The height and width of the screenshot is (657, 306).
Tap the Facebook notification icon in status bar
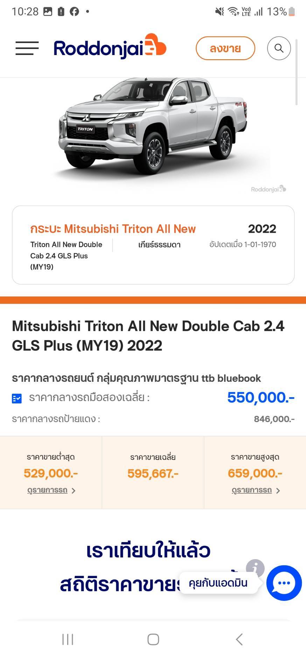tap(74, 12)
